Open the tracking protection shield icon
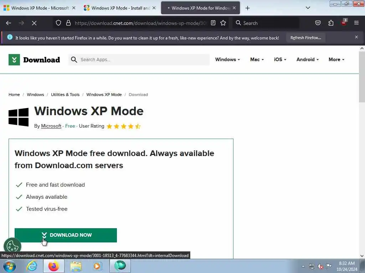Screen dimensions: 365x273 point(58,23)
